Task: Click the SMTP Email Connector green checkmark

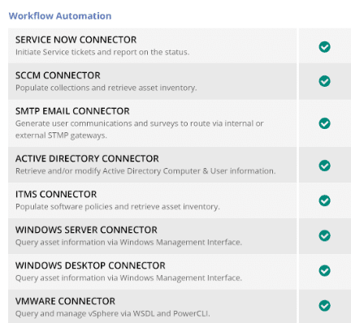Action: (324, 123)
